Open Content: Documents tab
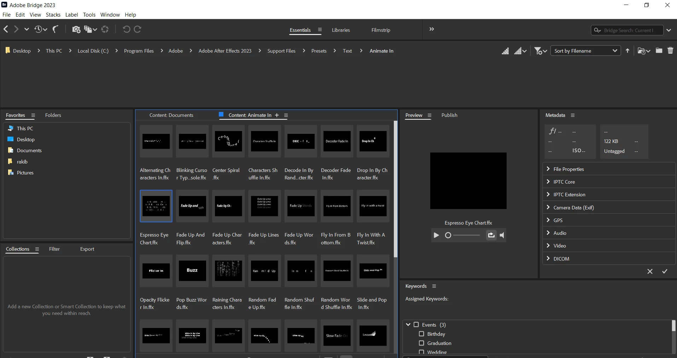The width and height of the screenshot is (677, 358). pyautogui.click(x=171, y=115)
